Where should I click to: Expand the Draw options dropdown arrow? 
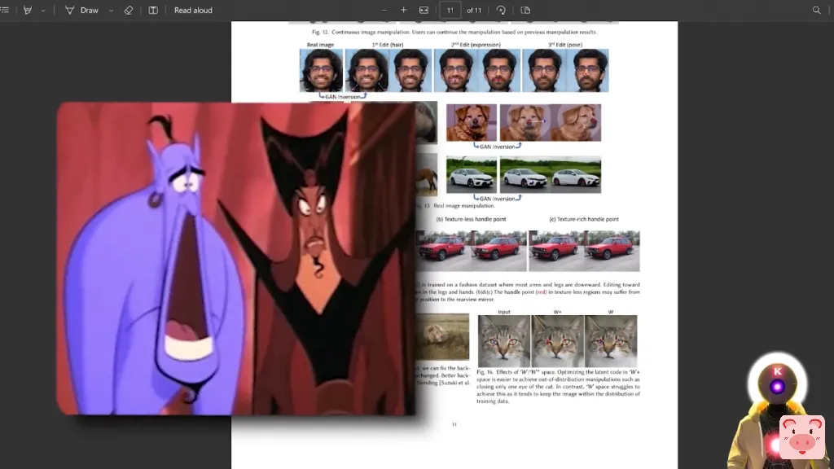[111, 10]
